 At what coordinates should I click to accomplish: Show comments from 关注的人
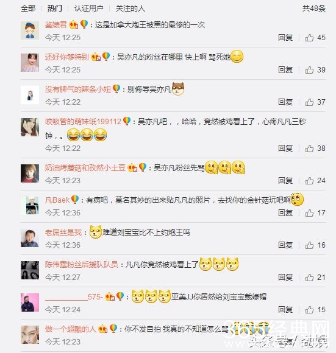coord(130,9)
